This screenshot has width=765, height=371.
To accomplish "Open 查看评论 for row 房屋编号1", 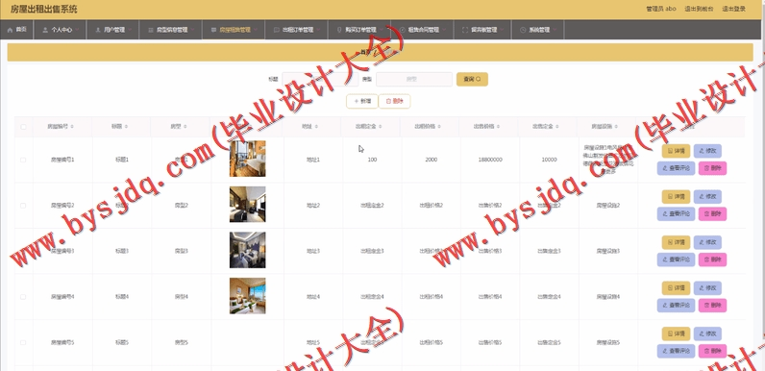I will 676,168.
